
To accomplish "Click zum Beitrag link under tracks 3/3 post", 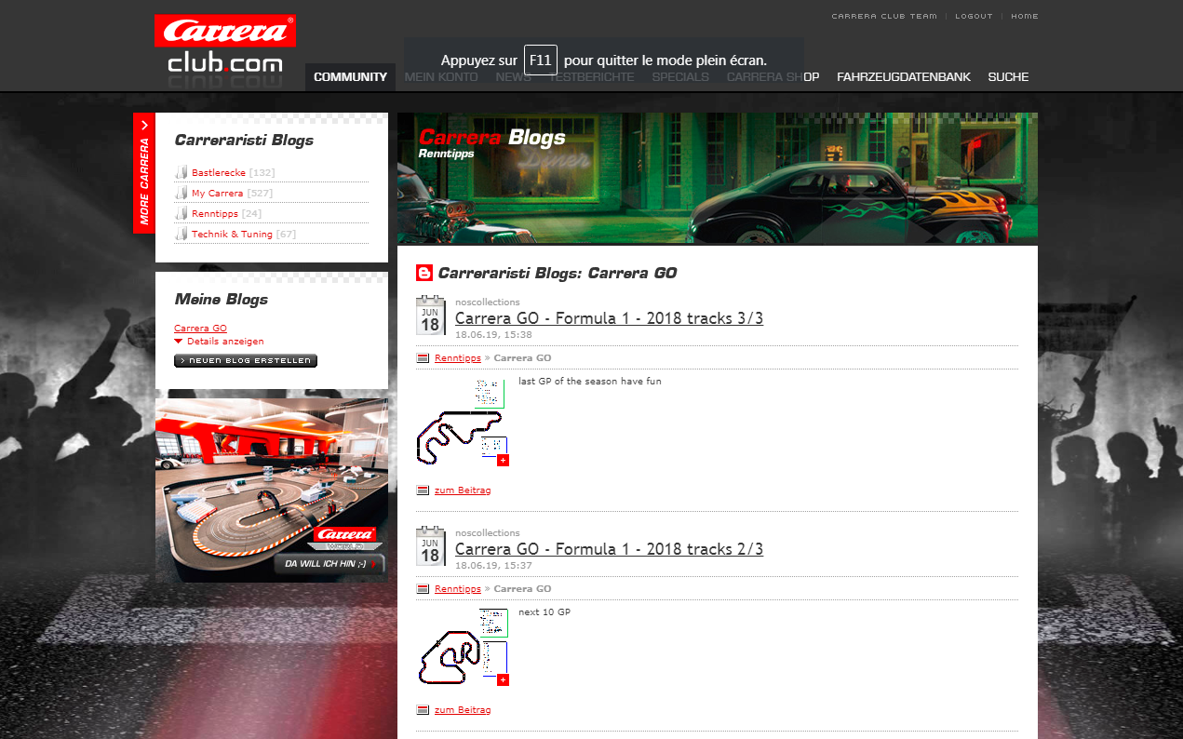I will click(463, 490).
